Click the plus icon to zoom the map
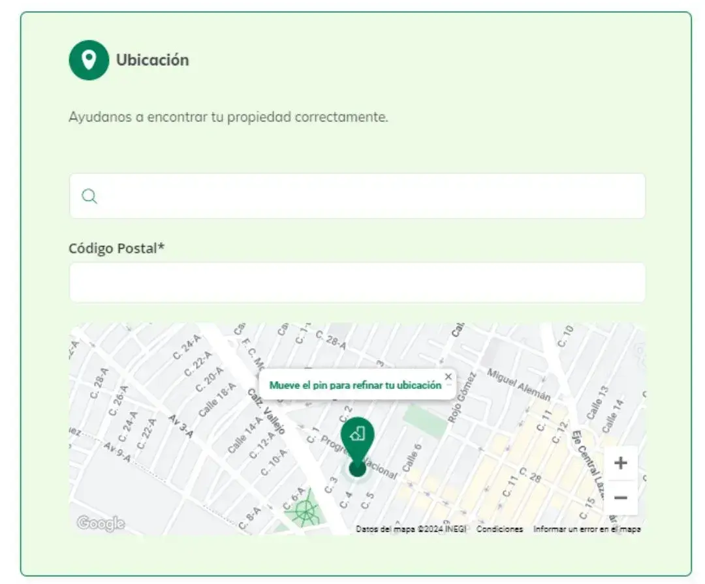The image size is (705, 584). [619, 463]
